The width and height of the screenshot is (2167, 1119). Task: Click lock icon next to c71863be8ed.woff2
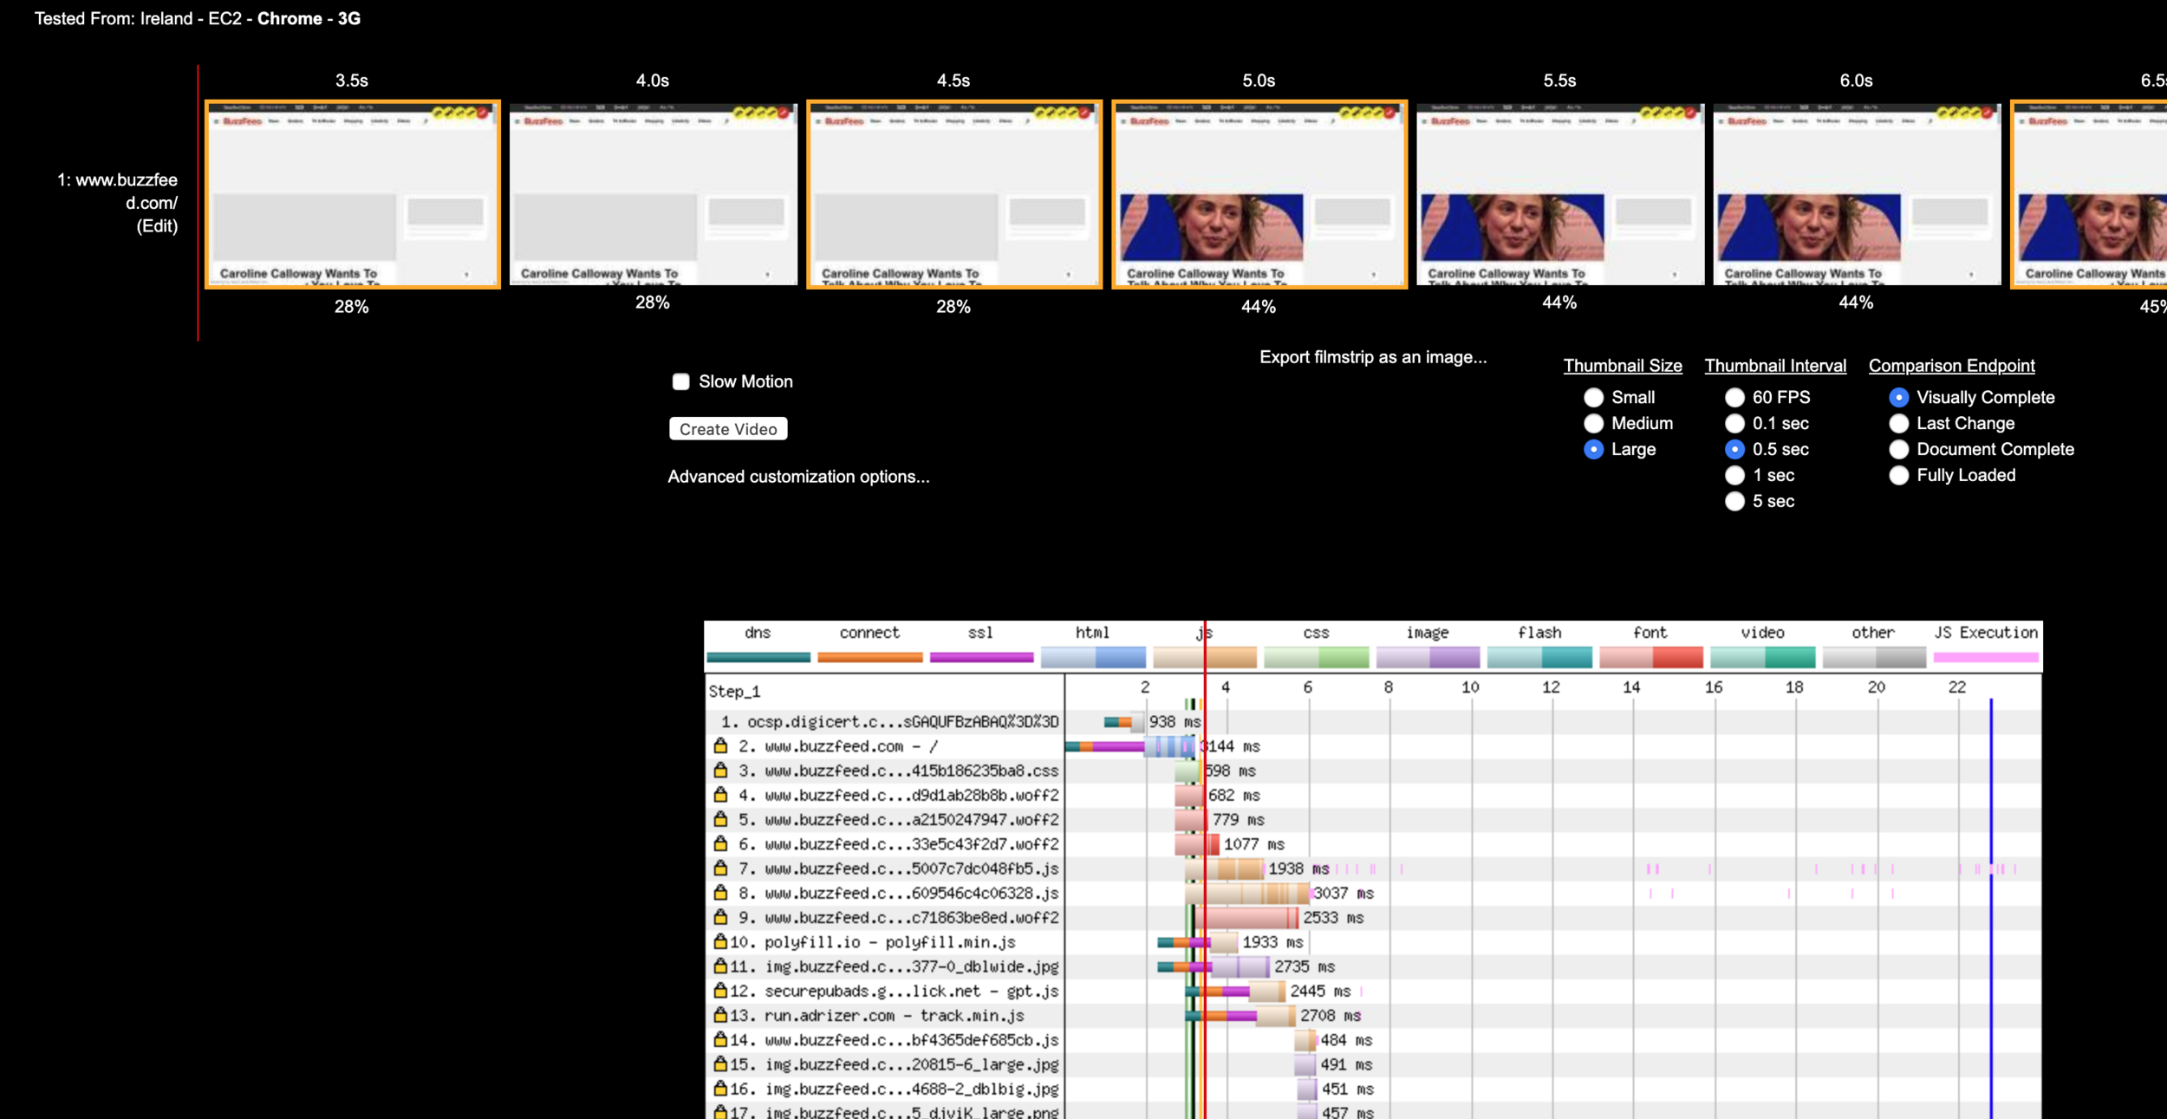(720, 916)
